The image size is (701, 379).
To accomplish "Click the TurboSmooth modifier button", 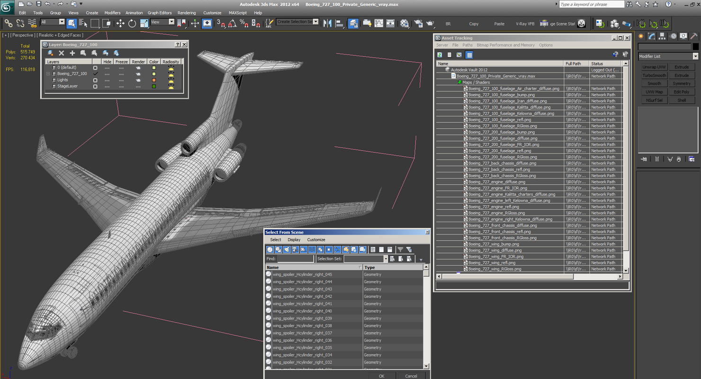I will tap(654, 75).
